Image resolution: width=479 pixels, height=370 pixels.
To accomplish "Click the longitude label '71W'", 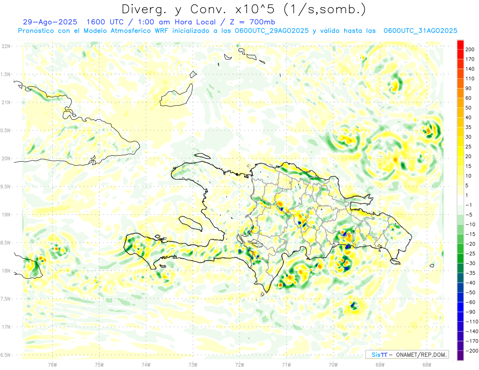I will tap(286, 364).
